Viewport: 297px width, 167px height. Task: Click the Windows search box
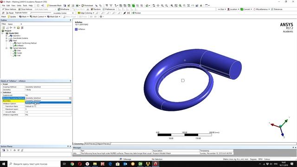pos(34,164)
